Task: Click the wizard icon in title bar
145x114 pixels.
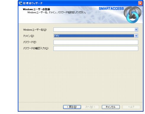Action: [20, 3]
